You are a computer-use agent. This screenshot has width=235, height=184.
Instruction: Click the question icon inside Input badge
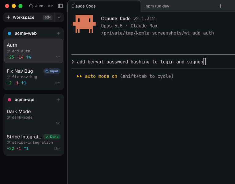coord(47,71)
